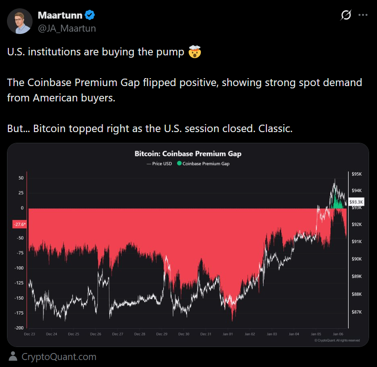Click the red -27.6 value marker
Viewport: 377px width, 367px height.
point(19,225)
